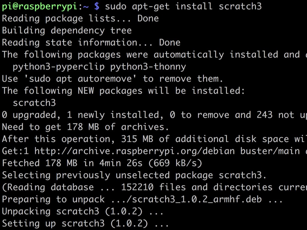Click the 'Building dependency tree' line
The width and height of the screenshot is (307, 230).
click(67, 31)
